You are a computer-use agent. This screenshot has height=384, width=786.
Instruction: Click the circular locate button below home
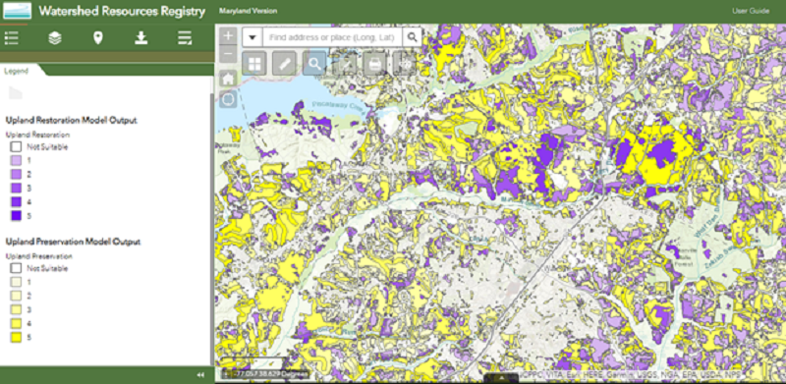pos(228,99)
